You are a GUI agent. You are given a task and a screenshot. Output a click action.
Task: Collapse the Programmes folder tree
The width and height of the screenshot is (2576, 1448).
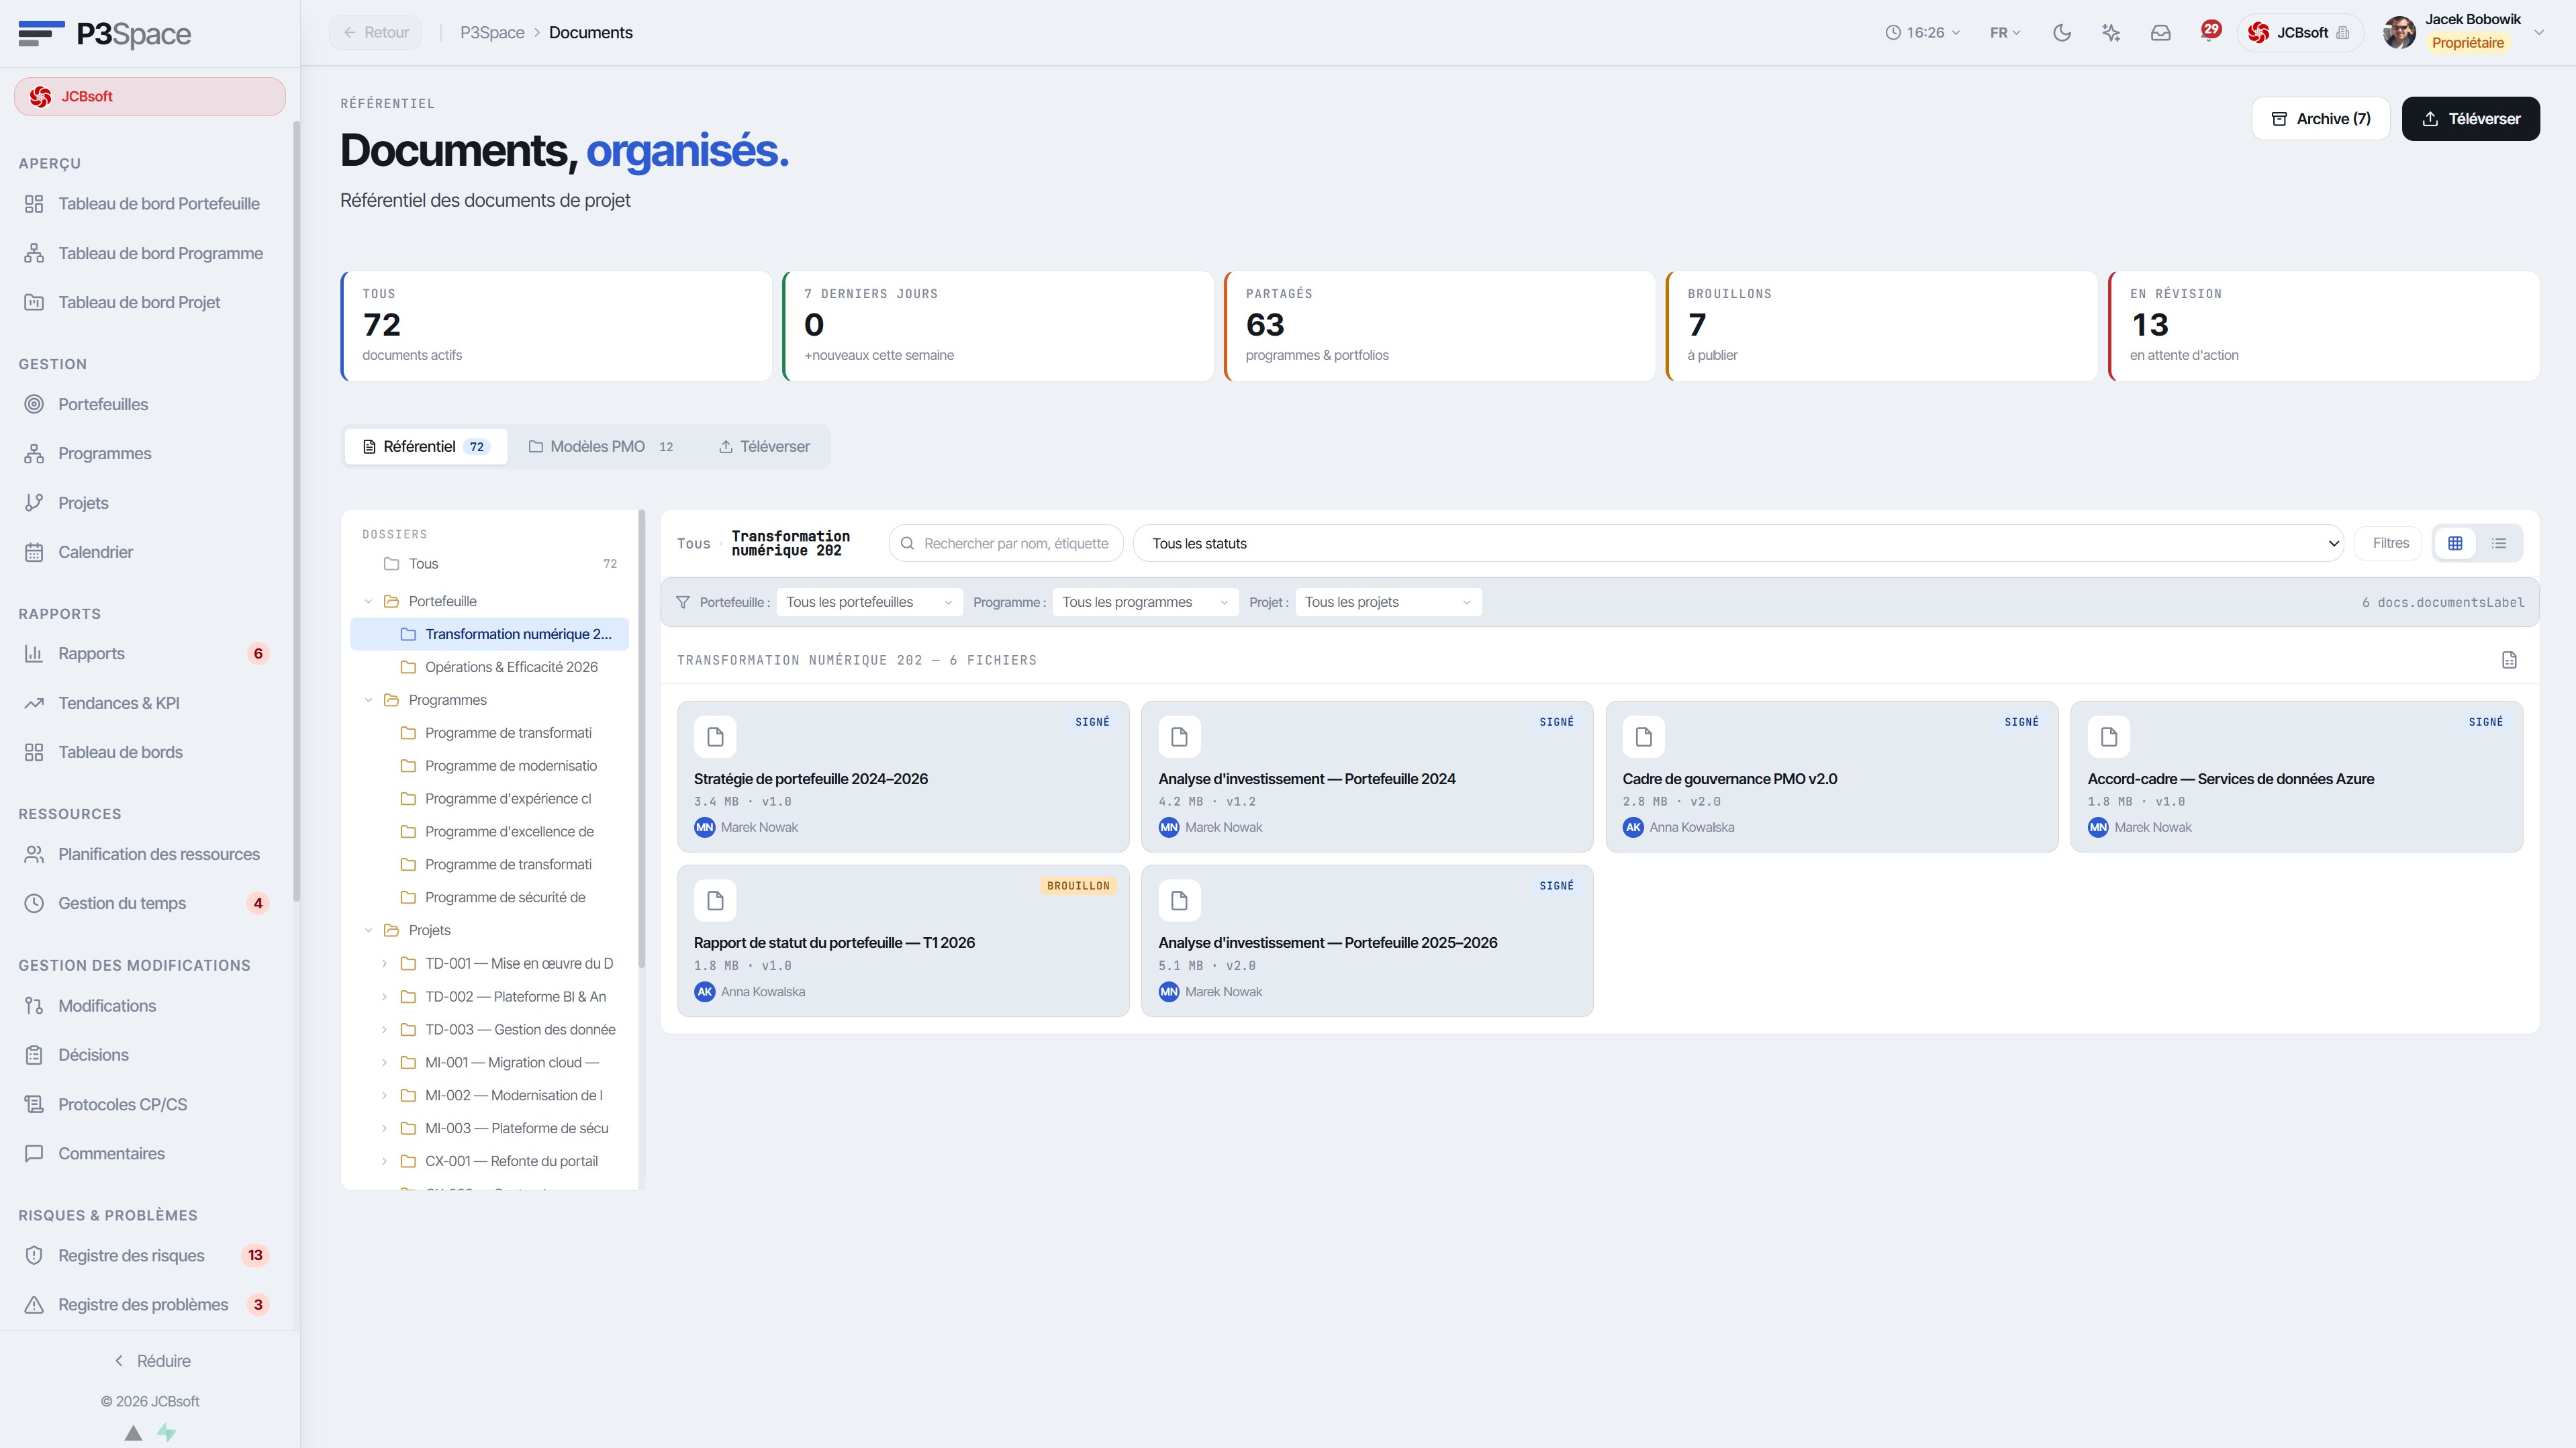pyautogui.click(x=368, y=700)
